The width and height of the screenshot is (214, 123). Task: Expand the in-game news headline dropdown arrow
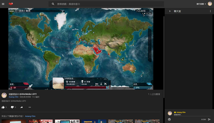pyautogui.click(x=62, y=11)
